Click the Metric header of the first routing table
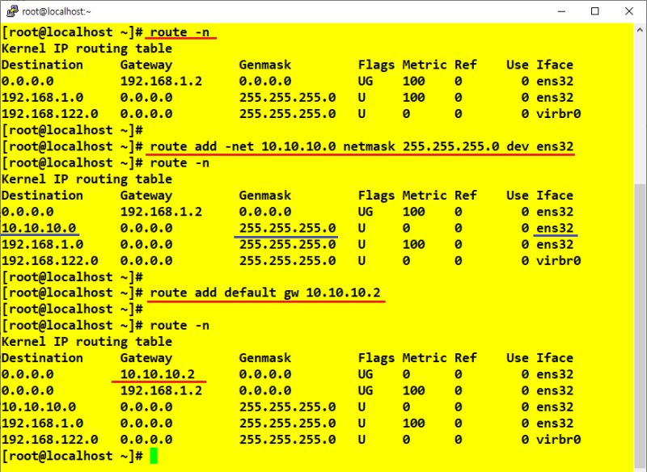 (425, 65)
